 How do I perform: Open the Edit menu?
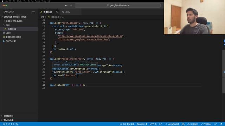(x=14, y=1)
